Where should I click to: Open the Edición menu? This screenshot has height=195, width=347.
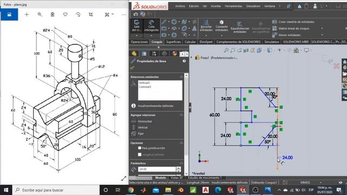tap(194, 6)
